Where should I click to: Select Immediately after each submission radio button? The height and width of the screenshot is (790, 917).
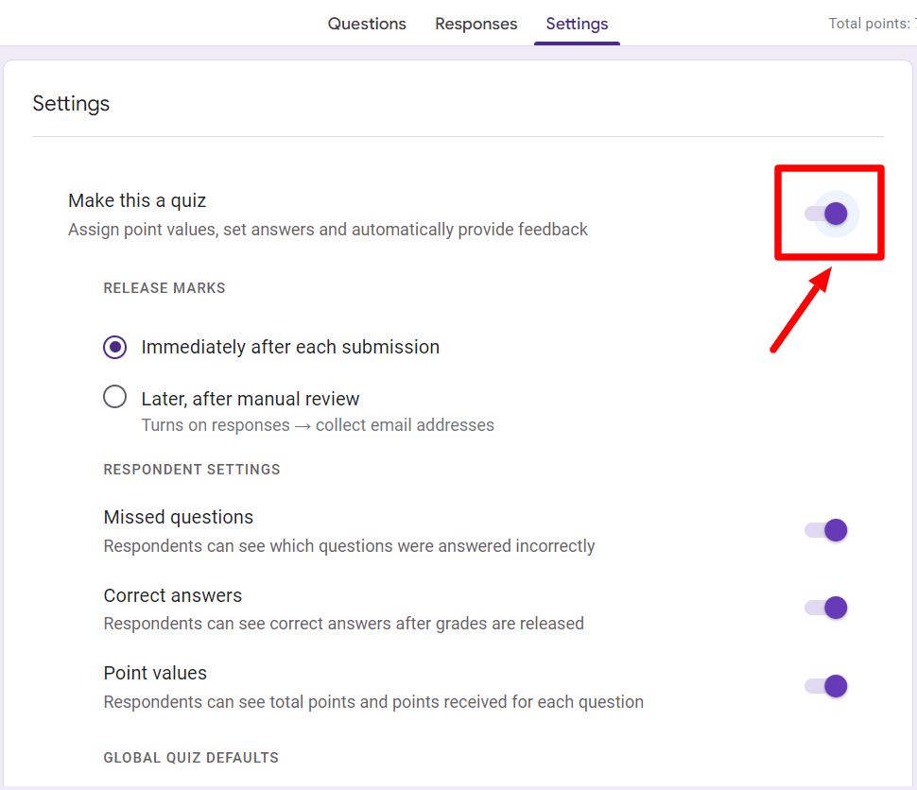(x=114, y=348)
